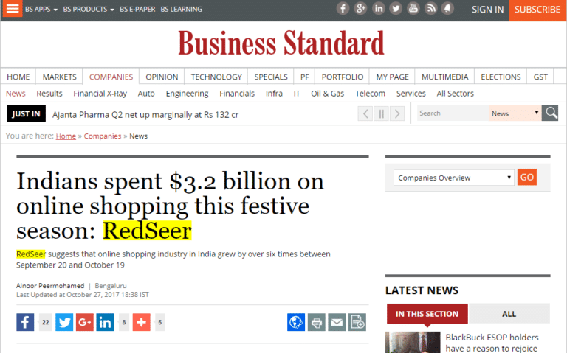The image size is (567, 353).
Task: Email the article
Action: (337, 322)
